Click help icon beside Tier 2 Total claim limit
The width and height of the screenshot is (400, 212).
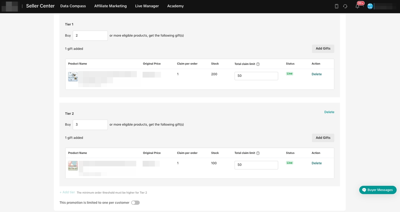tap(258, 153)
